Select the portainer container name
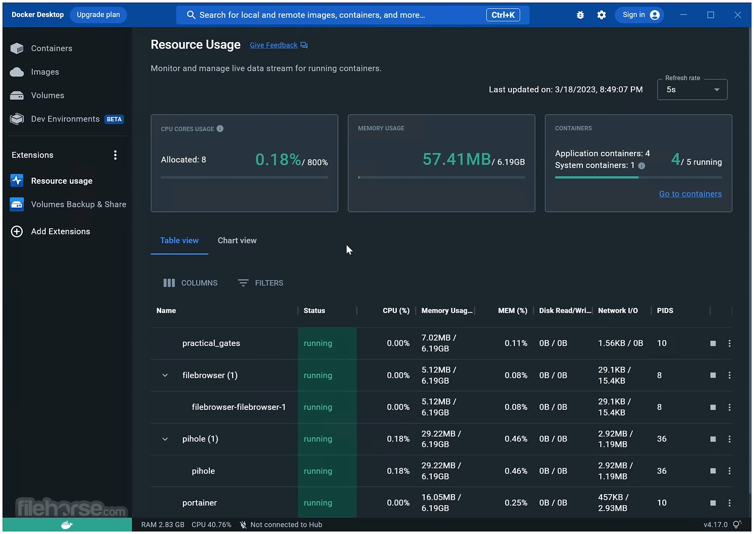 click(200, 503)
